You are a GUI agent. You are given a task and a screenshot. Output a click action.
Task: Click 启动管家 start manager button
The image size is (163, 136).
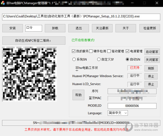[x=152, y=52]
